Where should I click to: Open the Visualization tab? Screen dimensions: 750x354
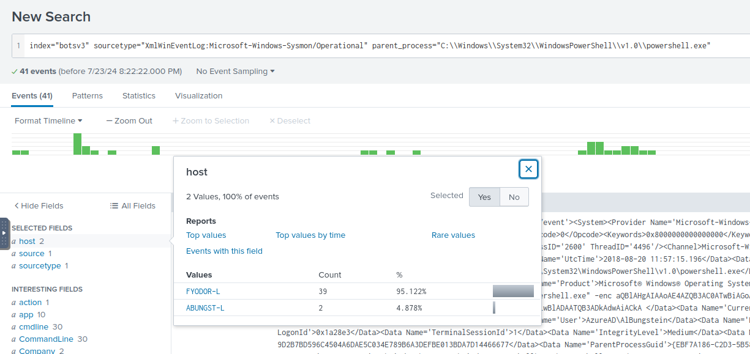198,96
